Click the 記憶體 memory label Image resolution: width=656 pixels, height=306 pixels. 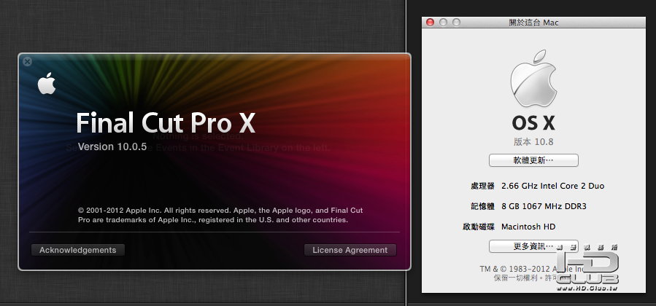482,206
